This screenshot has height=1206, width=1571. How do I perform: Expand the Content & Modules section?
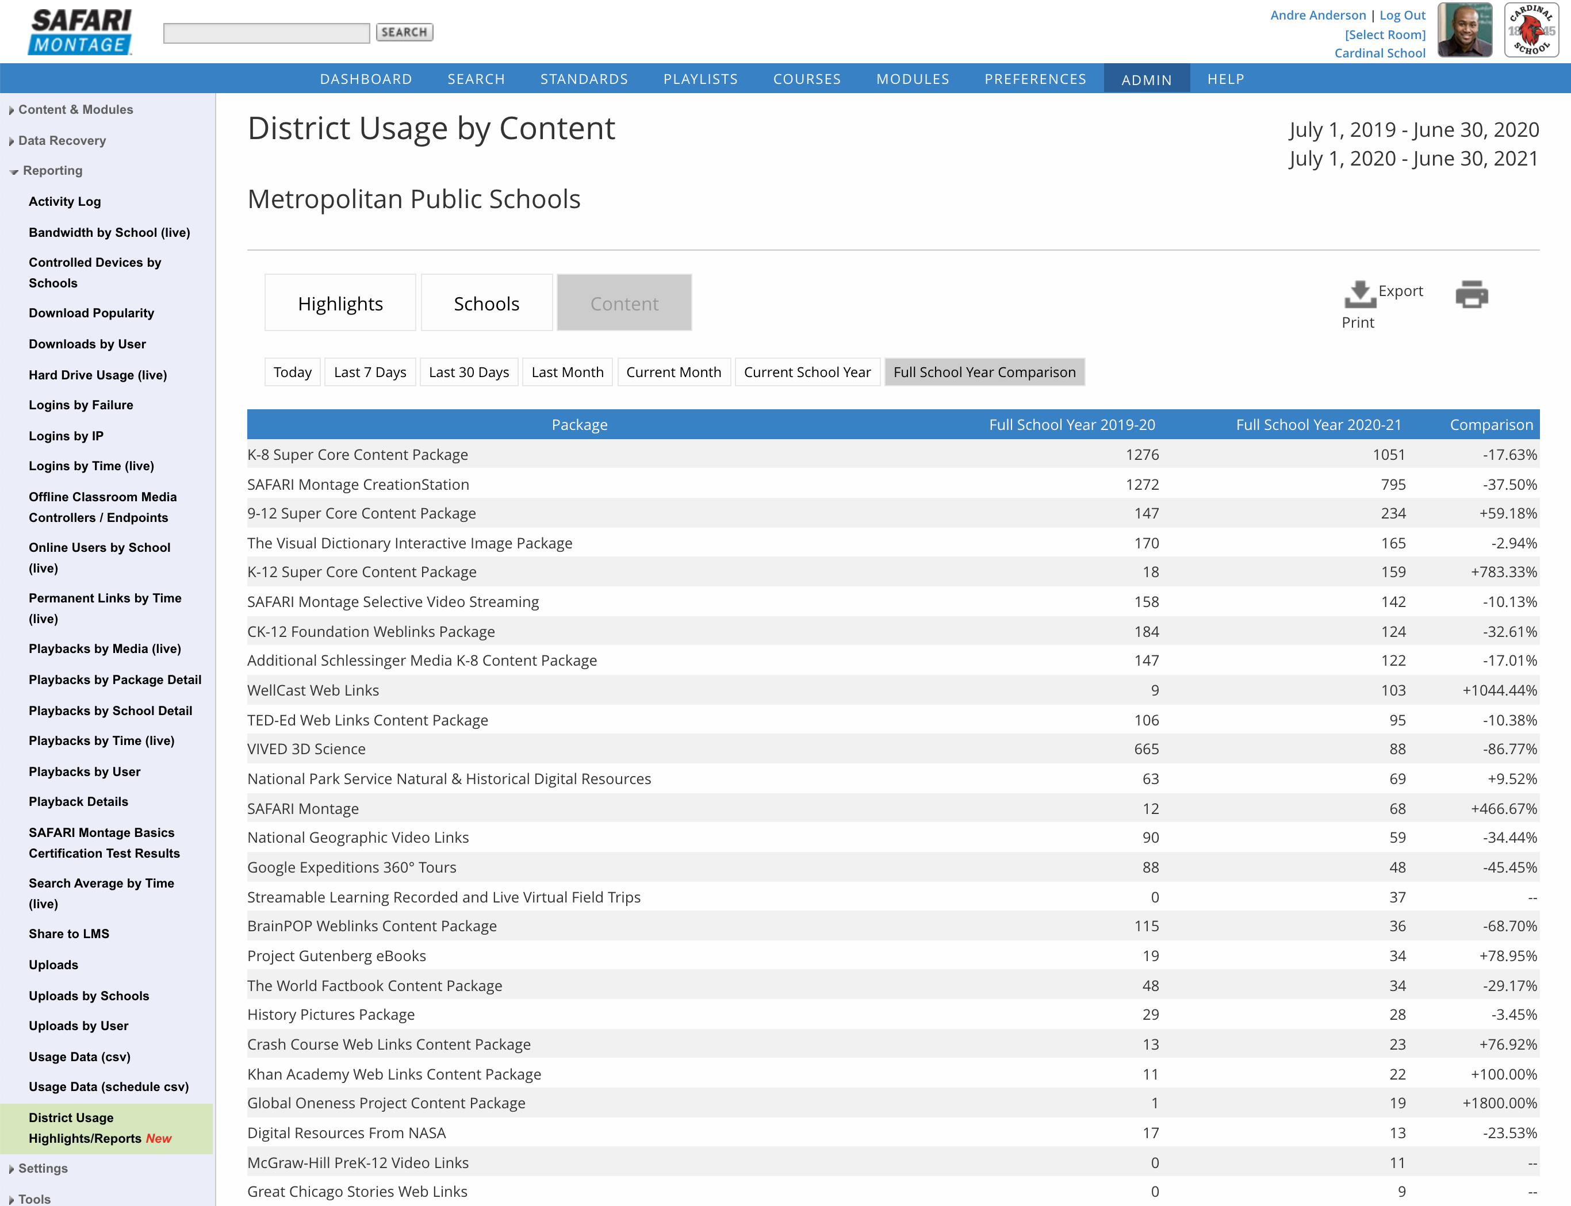tap(75, 109)
